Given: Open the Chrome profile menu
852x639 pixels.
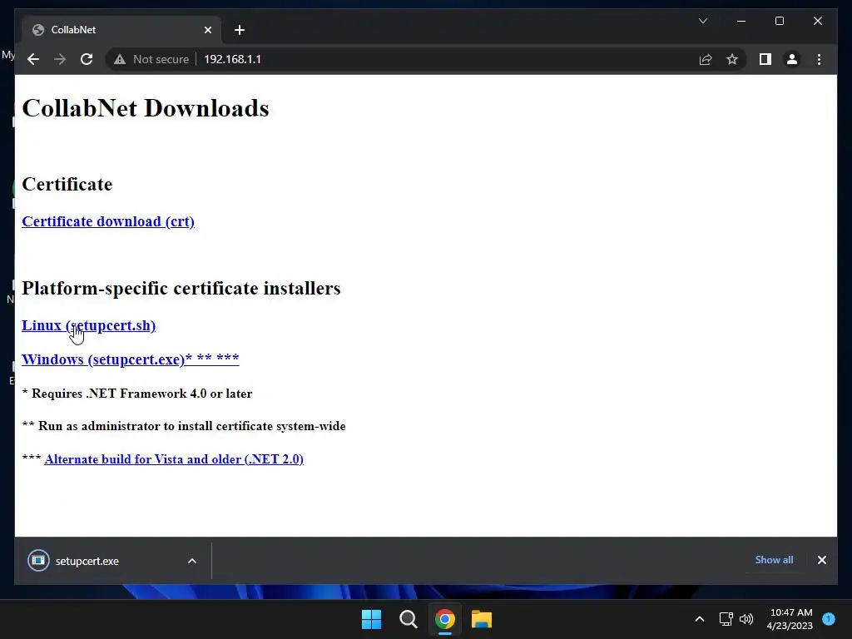Looking at the screenshot, I should [x=792, y=59].
